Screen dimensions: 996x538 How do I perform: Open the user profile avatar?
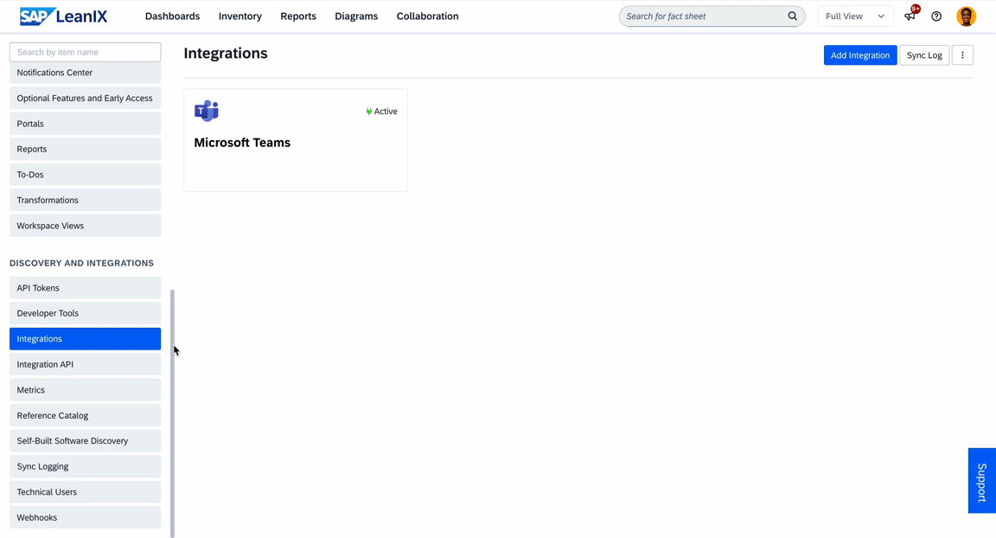click(966, 16)
